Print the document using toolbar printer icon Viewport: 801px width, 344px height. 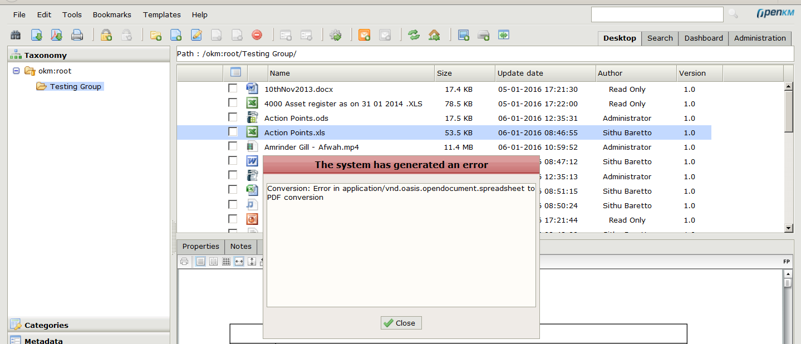coord(77,35)
